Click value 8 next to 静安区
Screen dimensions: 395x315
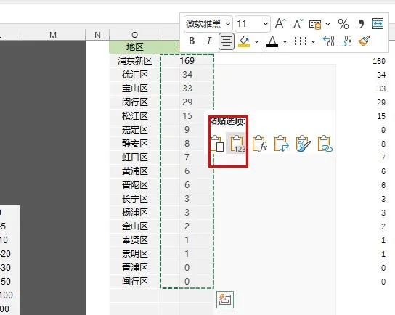[187, 144]
